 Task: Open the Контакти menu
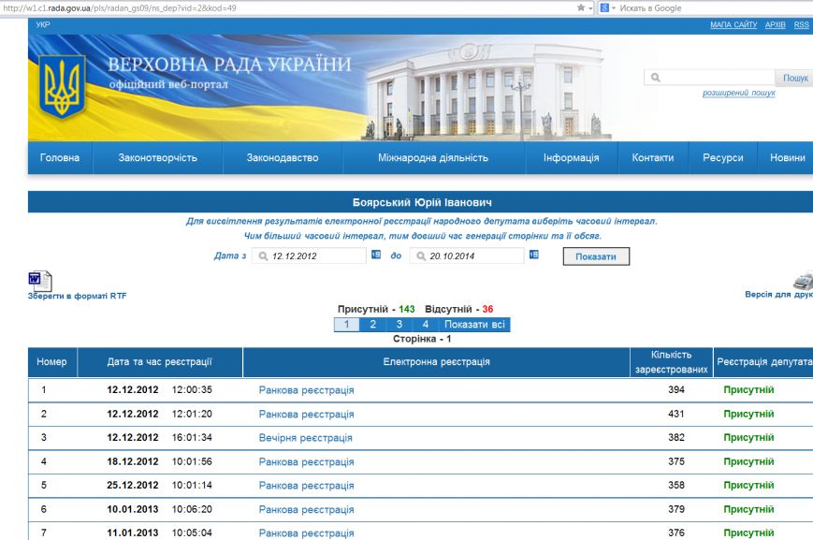653,157
